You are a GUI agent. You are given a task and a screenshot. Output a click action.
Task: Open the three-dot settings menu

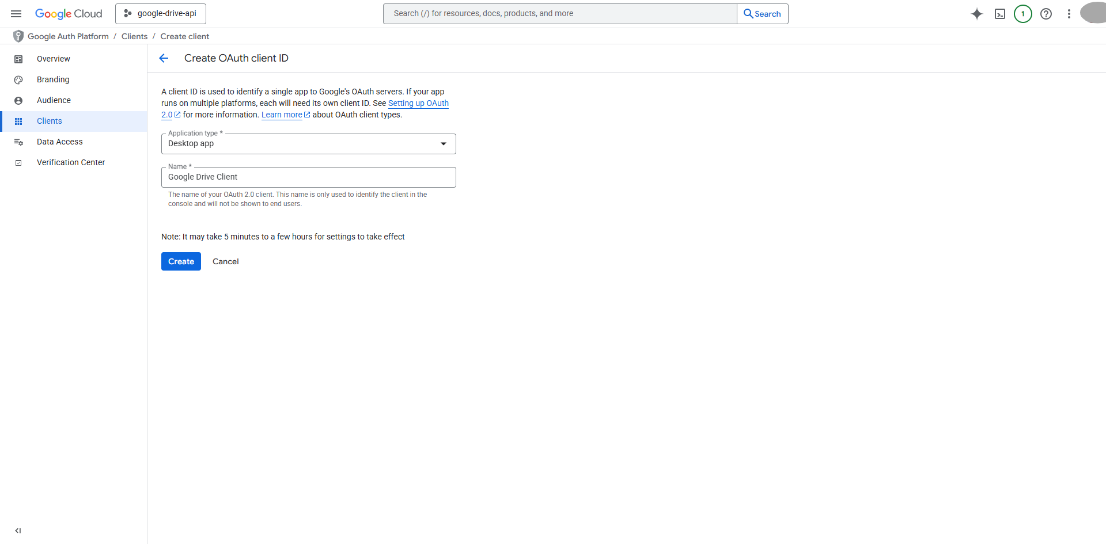click(1069, 14)
